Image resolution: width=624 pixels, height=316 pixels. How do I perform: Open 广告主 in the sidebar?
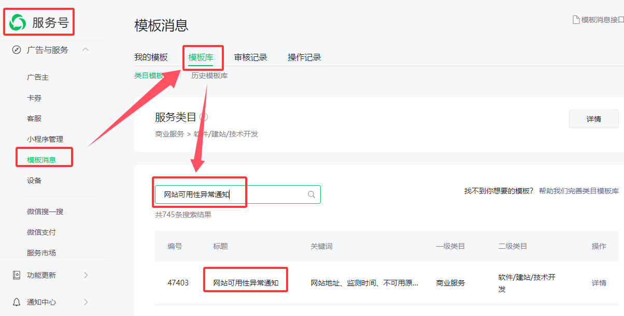coord(38,77)
